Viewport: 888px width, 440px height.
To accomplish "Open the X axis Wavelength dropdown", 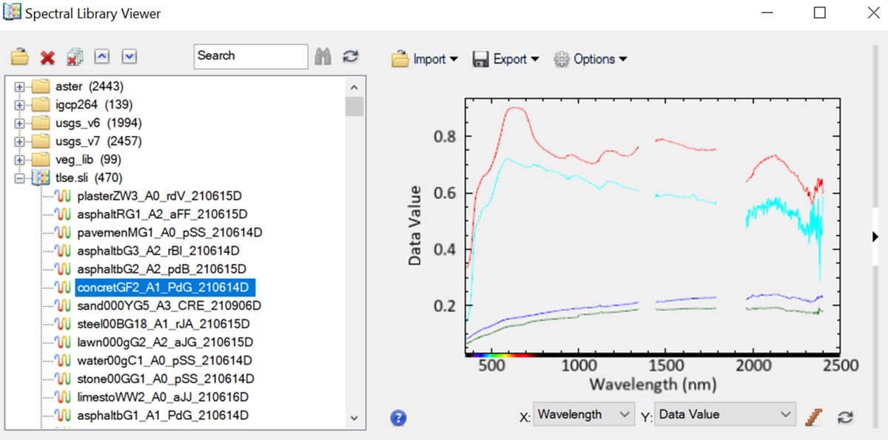I will pyautogui.click(x=584, y=415).
